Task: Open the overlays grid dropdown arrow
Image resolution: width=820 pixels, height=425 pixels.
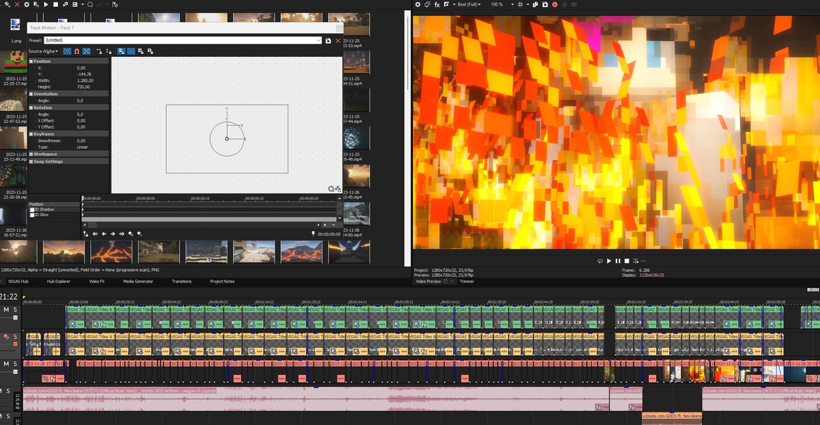Action: click(x=528, y=4)
